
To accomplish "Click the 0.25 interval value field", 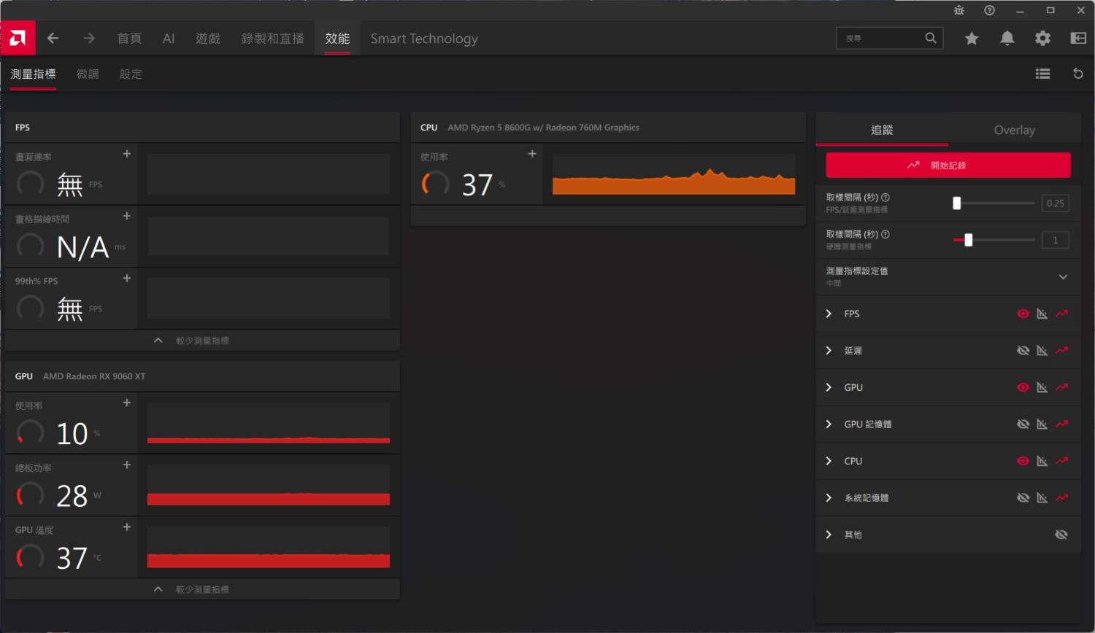I will [x=1055, y=203].
